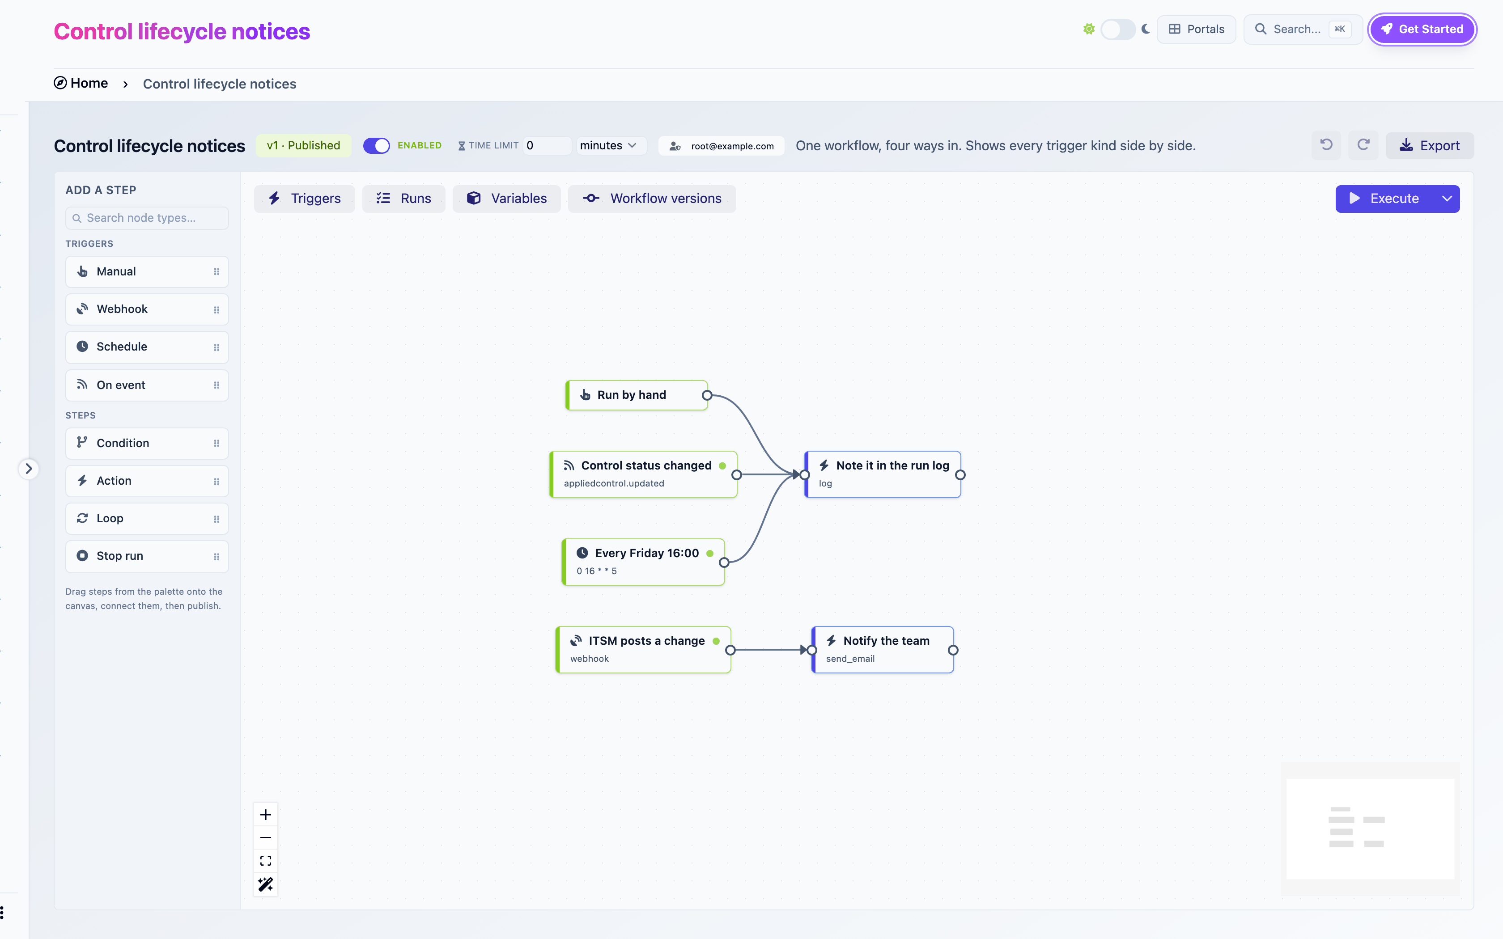Open the Runs tab
The width and height of the screenshot is (1503, 939).
[403, 199]
